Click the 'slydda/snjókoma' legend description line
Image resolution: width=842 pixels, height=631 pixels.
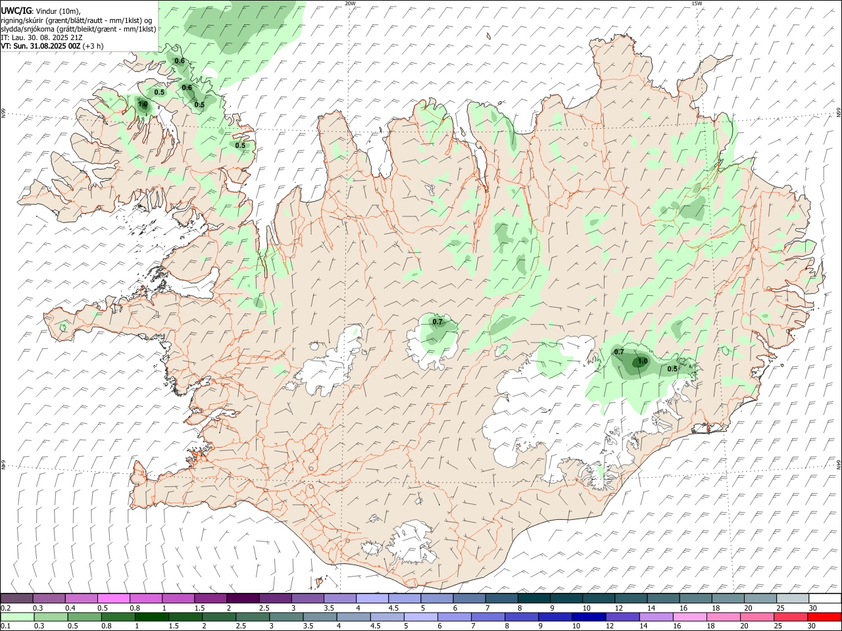(x=78, y=29)
